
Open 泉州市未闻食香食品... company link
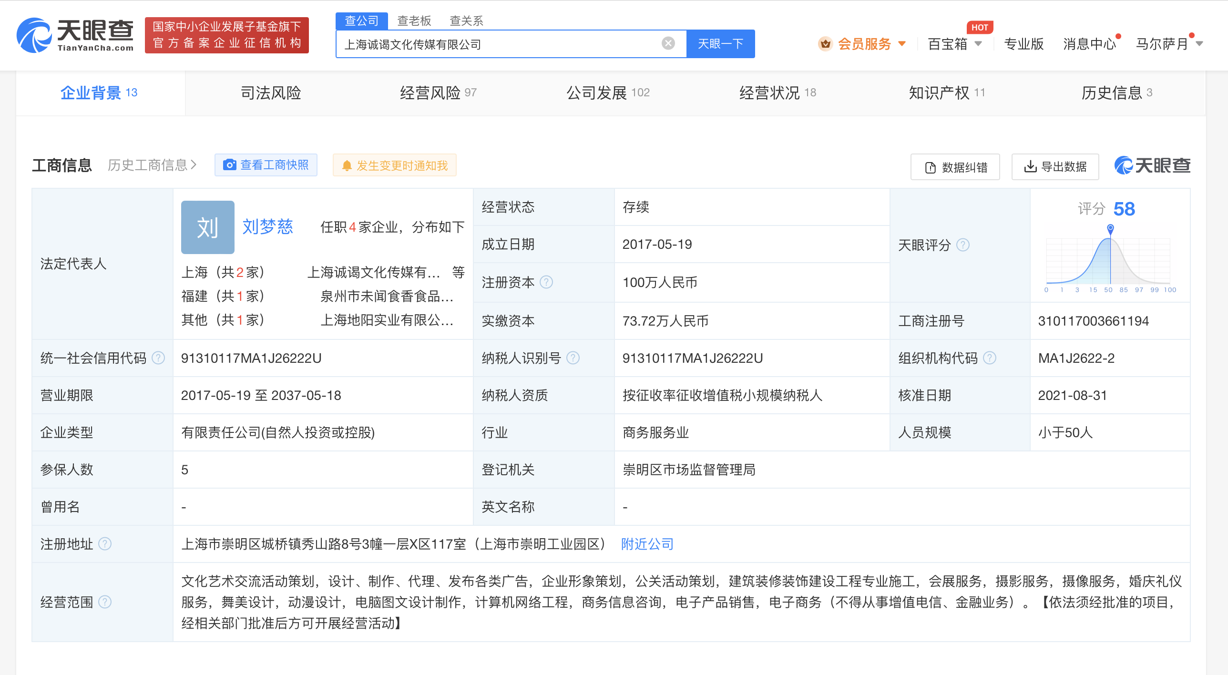pyautogui.click(x=387, y=296)
